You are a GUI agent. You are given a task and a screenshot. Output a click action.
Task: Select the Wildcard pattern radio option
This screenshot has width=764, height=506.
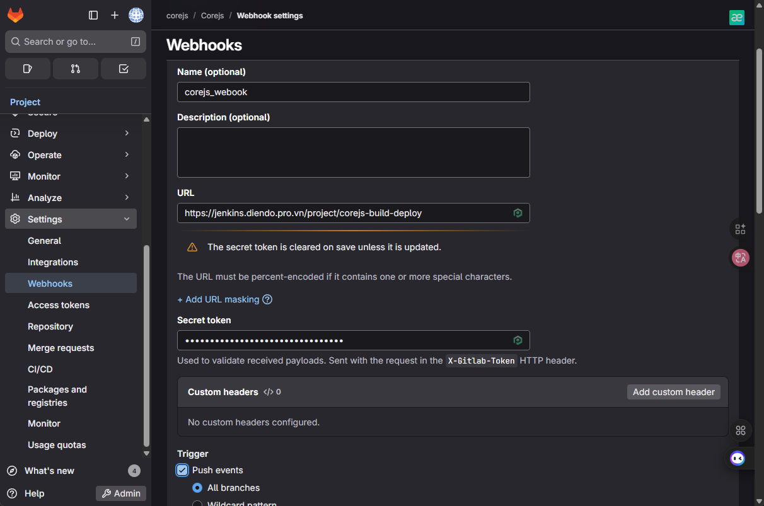pos(197,503)
